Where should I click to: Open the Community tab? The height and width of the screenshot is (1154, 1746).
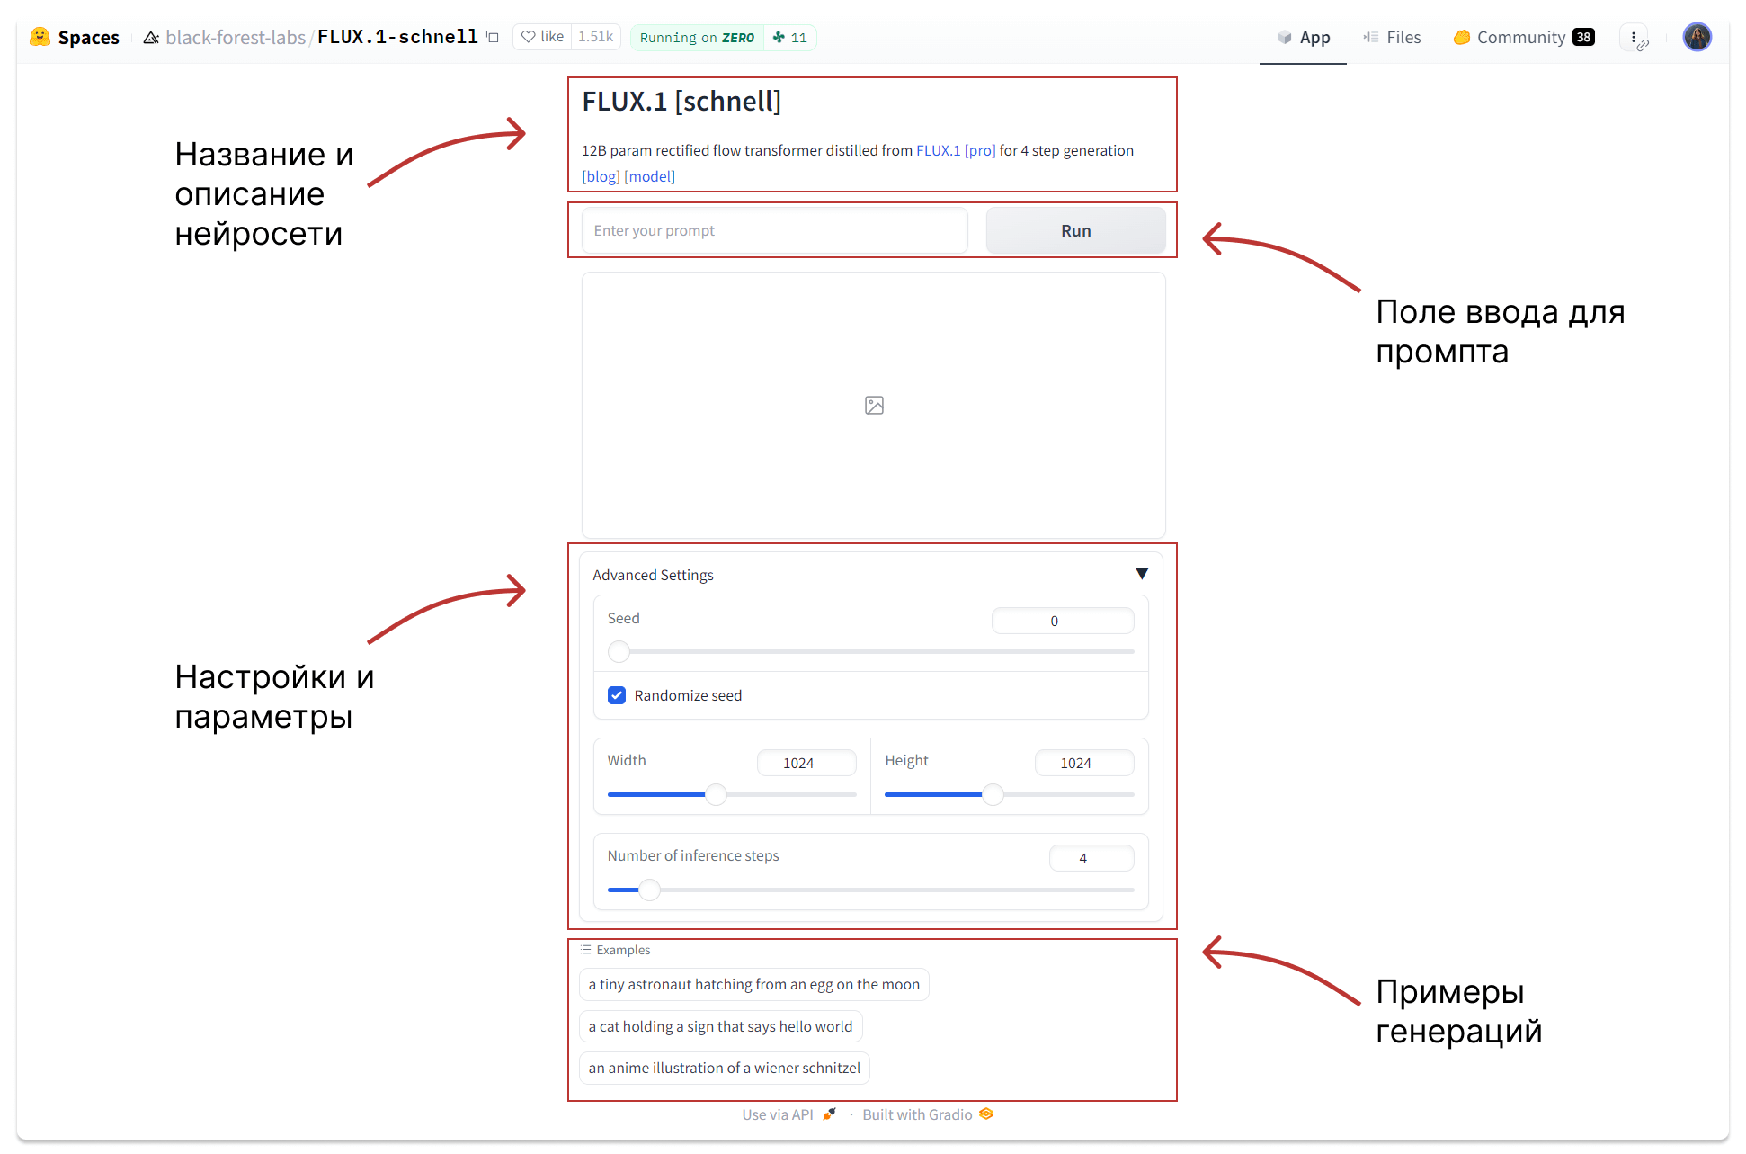coord(1522,38)
